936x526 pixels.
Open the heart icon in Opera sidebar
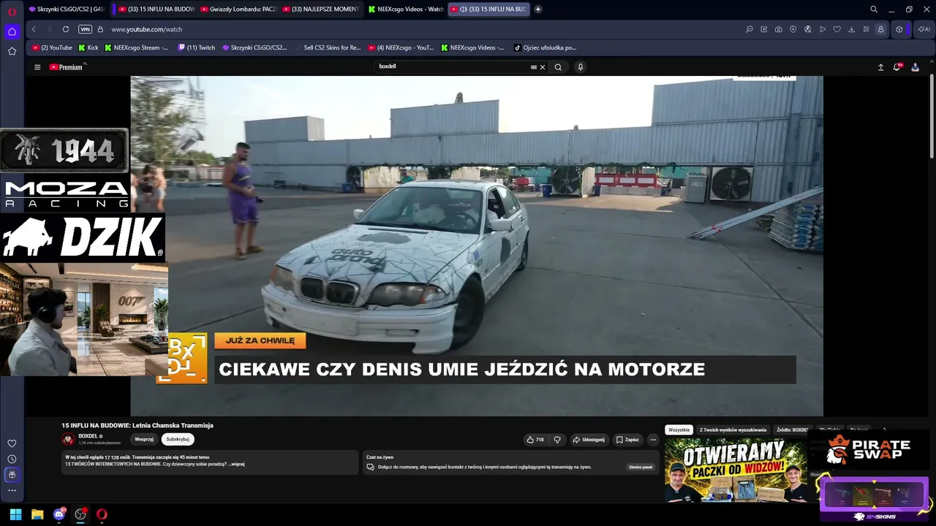(x=12, y=443)
